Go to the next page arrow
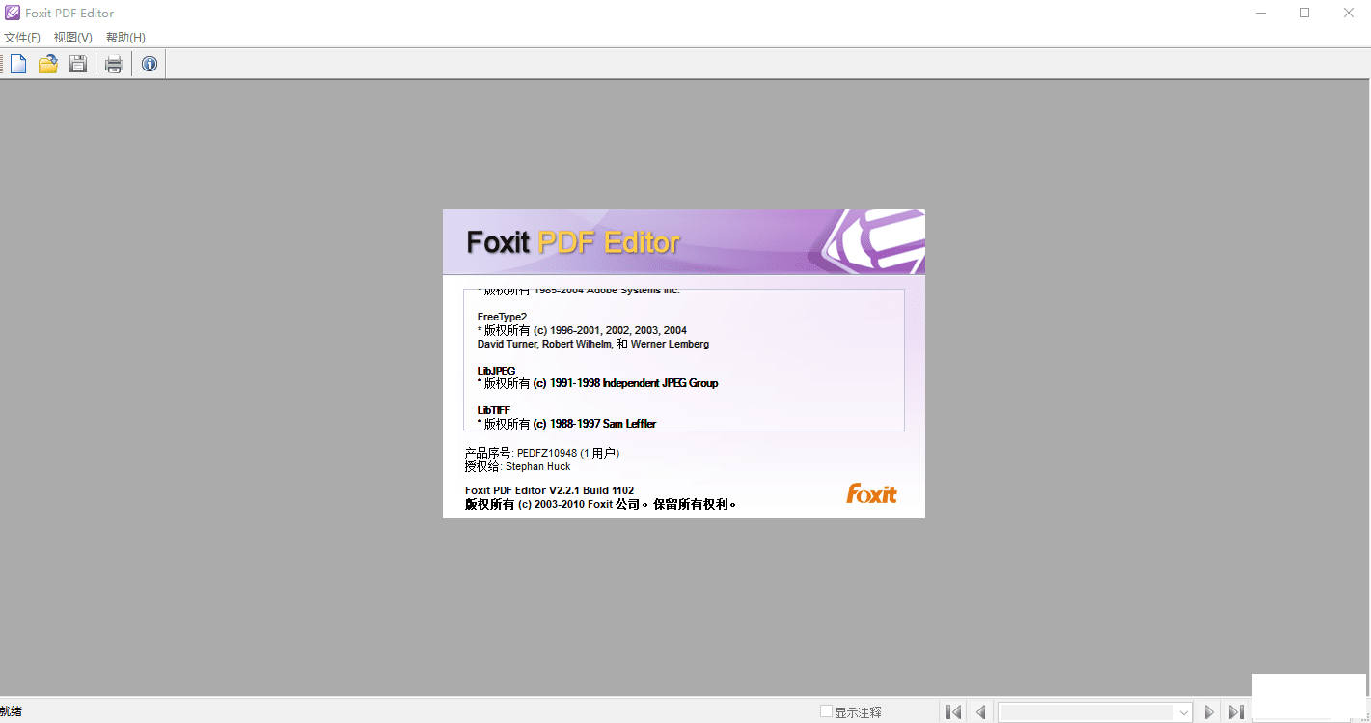 point(1209,712)
